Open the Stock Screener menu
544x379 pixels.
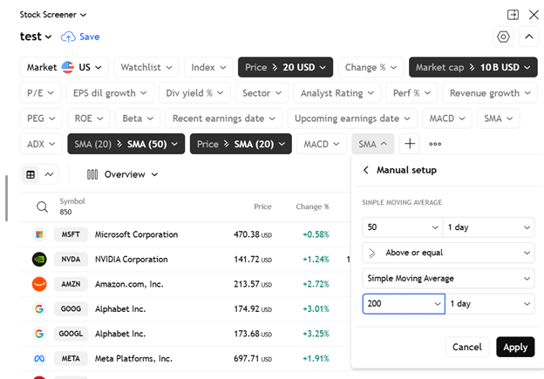pyautogui.click(x=53, y=15)
